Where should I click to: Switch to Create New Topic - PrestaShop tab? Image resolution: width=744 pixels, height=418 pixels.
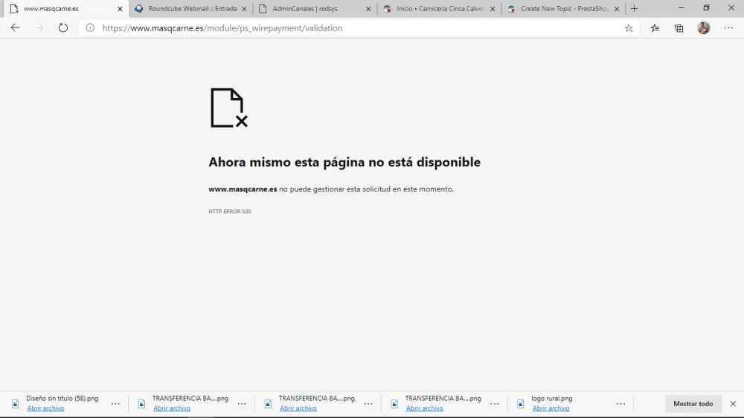click(565, 8)
